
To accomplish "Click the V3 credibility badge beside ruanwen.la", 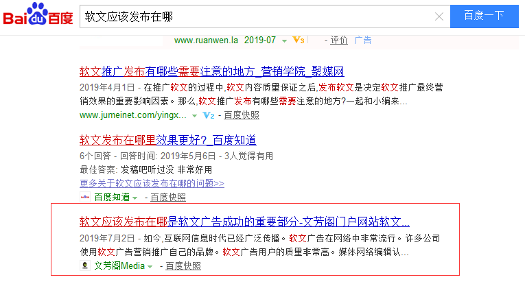I will [x=298, y=40].
